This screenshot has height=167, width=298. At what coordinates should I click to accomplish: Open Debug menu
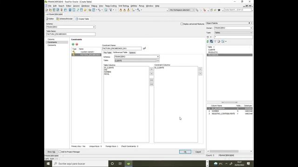coord(94,6)
